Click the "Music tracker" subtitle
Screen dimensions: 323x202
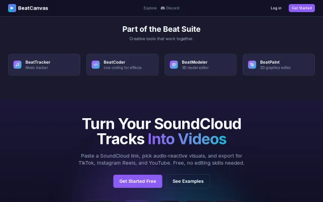(37, 68)
